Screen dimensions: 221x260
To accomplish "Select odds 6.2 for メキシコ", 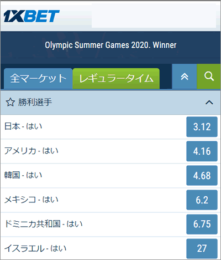I will point(202,200).
